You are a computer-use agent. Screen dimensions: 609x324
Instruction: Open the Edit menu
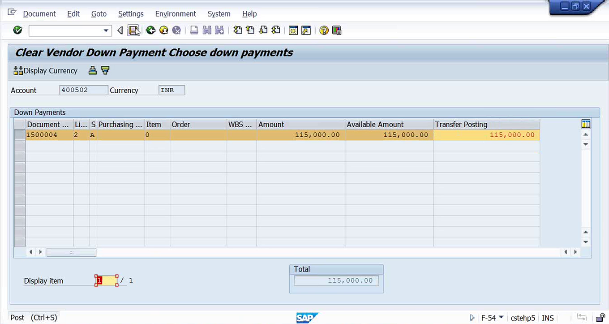point(73,14)
